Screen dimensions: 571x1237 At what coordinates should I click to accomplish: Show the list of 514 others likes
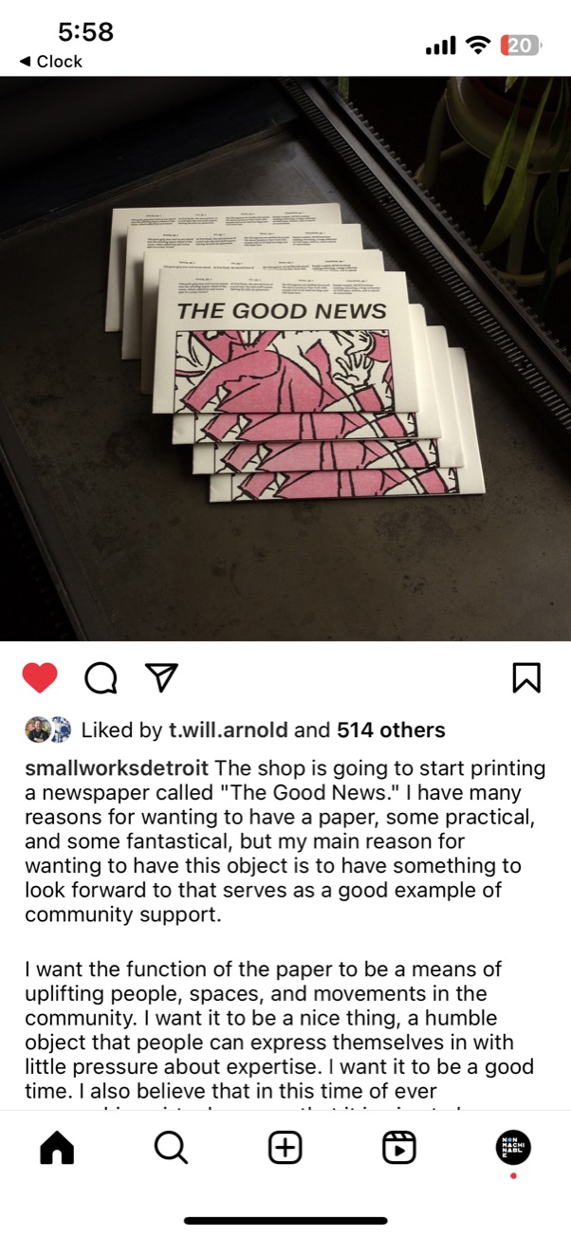click(390, 730)
